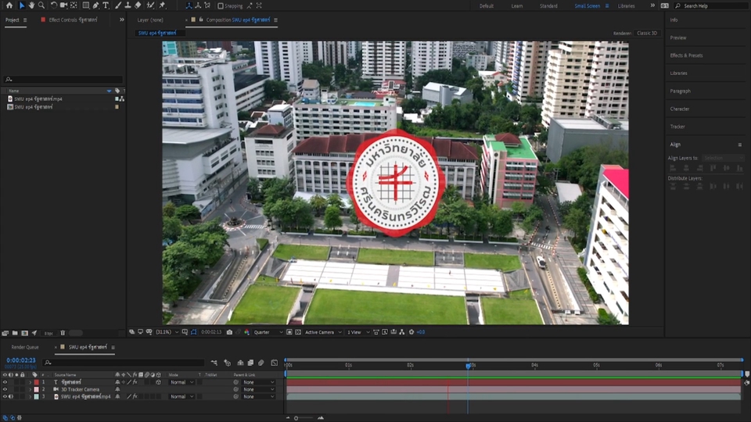Select the Rectangle shape tool
The image size is (751, 422).
(86, 5)
